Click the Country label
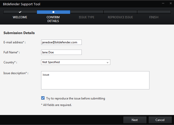The image size is (174, 125). tap(10, 62)
